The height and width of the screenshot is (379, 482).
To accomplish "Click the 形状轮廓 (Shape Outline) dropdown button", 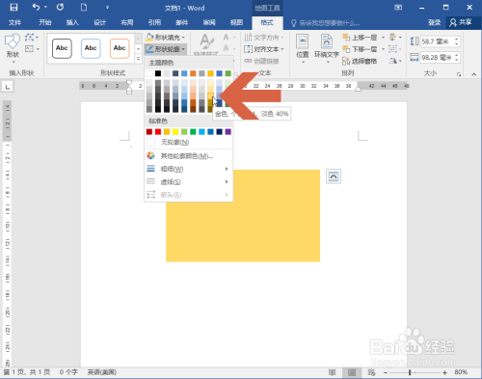I will (166, 49).
